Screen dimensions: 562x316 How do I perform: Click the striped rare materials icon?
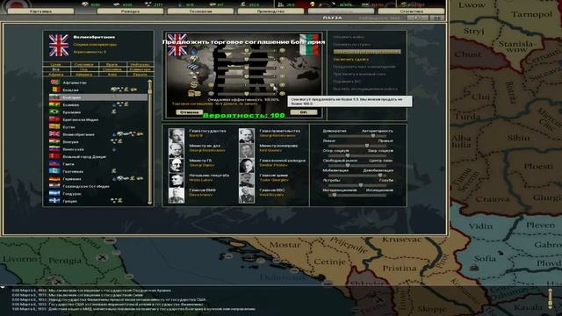193,67
